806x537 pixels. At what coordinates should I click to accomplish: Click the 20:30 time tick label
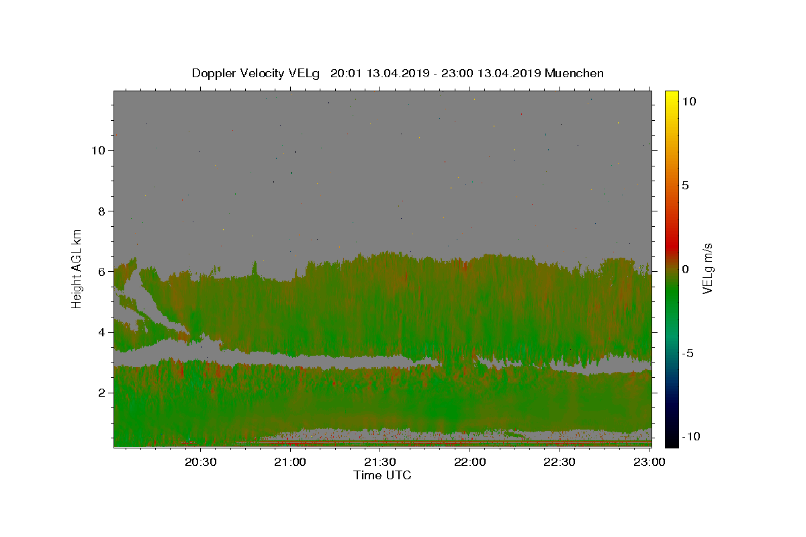tap(201, 462)
